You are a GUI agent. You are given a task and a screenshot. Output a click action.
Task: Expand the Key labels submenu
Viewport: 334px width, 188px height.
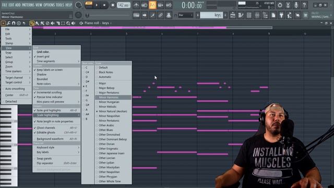[x=57, y=152]
